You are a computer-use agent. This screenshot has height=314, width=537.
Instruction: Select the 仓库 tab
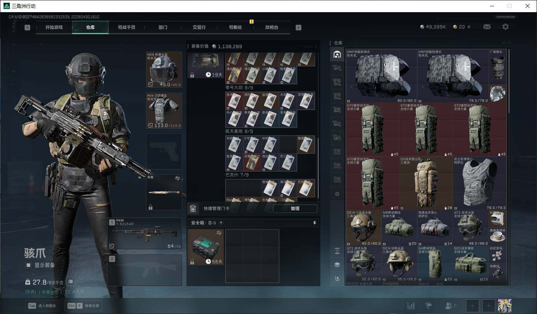point(90,27)
